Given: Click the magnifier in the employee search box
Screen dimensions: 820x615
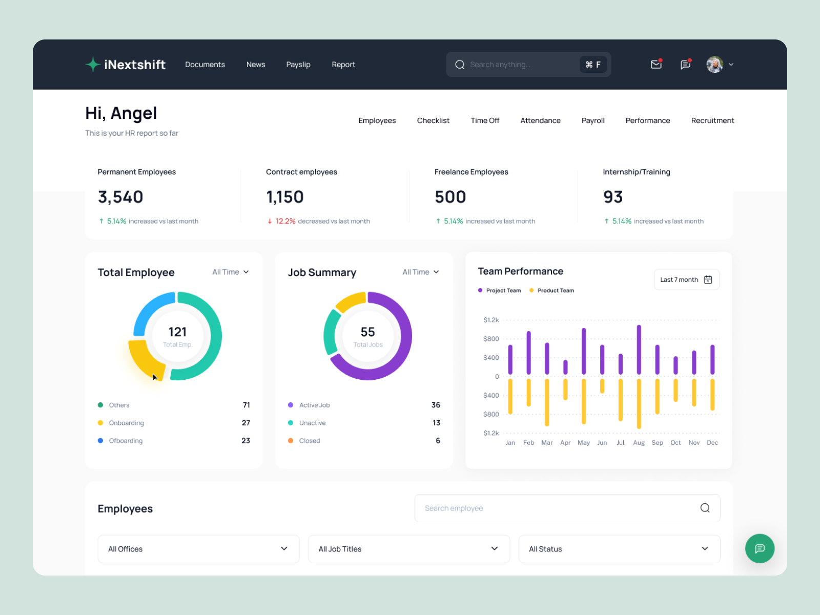Looking at the screenshot, I should [x=705, y=508].
